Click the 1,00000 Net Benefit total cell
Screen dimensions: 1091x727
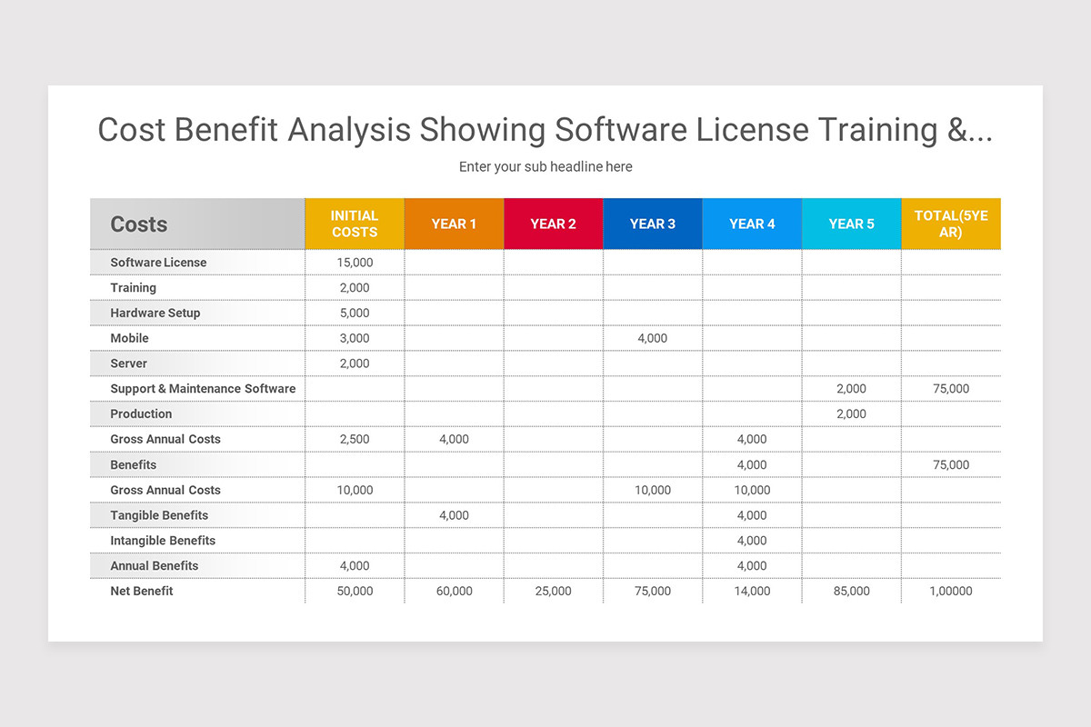[x=950, y=591]
